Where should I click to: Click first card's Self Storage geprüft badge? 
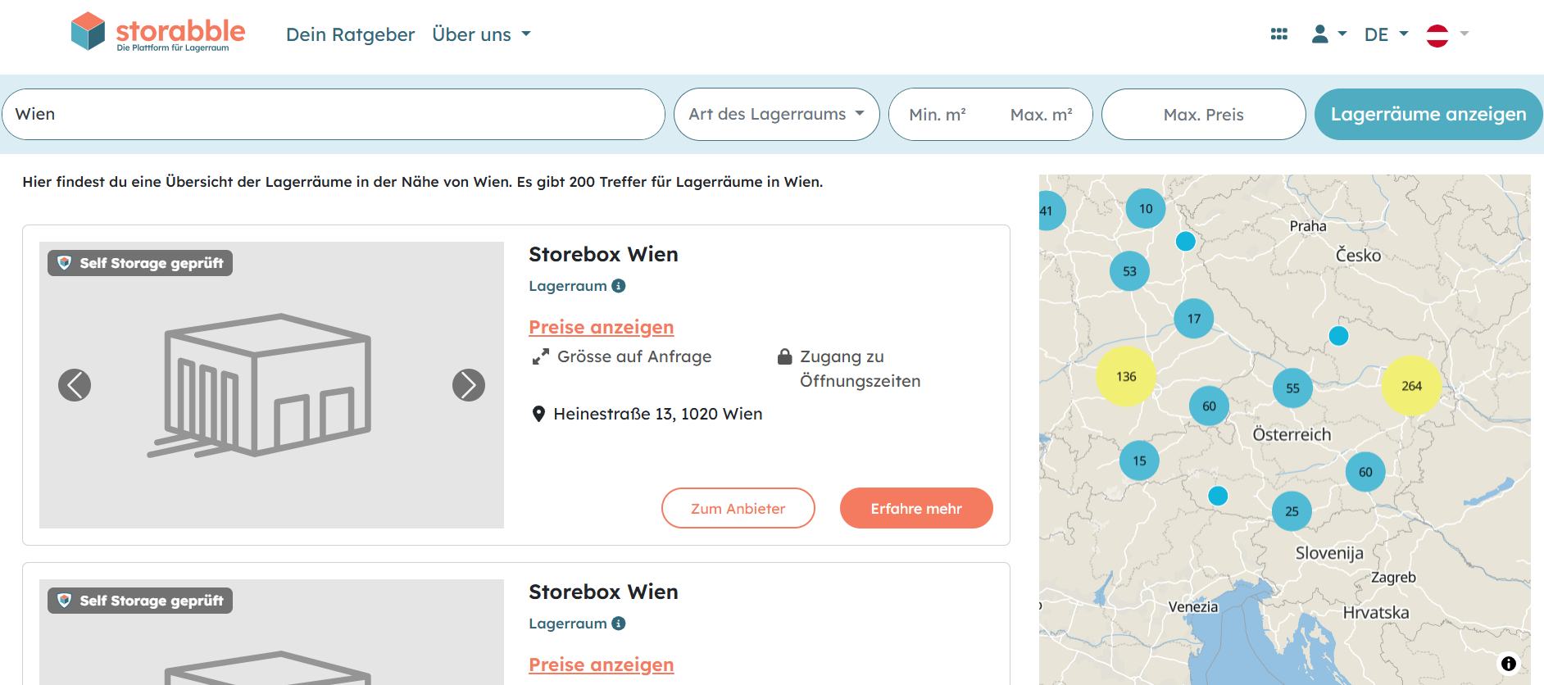[x=140, y=263]
